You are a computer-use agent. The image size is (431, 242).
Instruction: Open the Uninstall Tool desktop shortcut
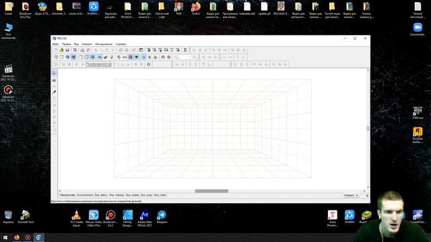(26, 216)
